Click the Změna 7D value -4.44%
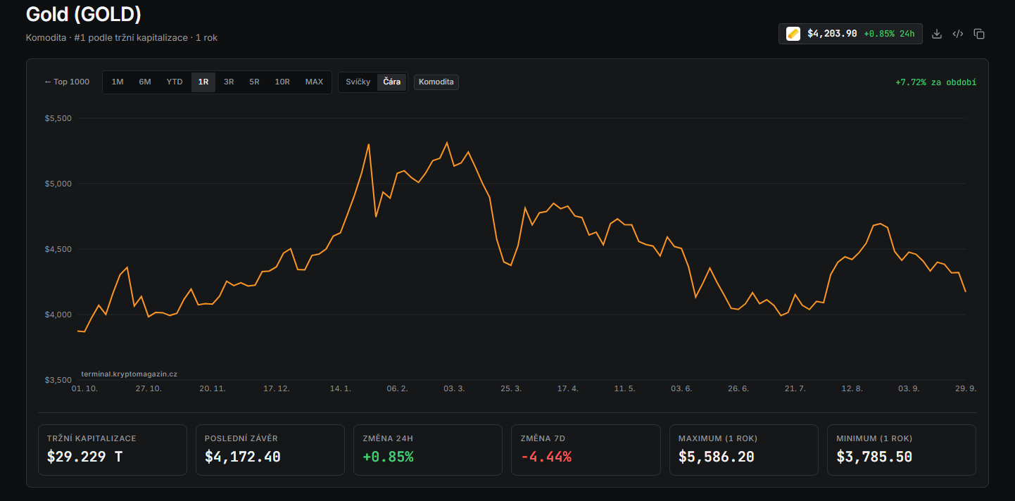The image size is (1015, 501). pyautogui.click(x=546, y=457)
